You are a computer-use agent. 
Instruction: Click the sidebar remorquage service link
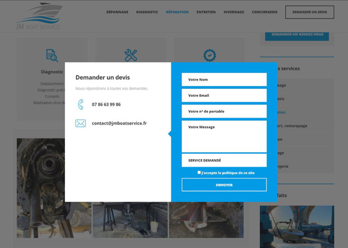(292, 126)
